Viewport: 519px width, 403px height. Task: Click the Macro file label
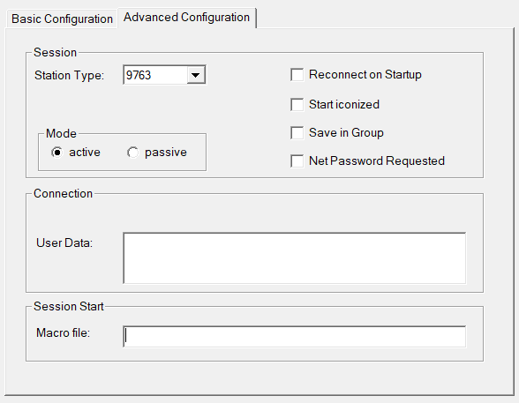click(63, 332)
